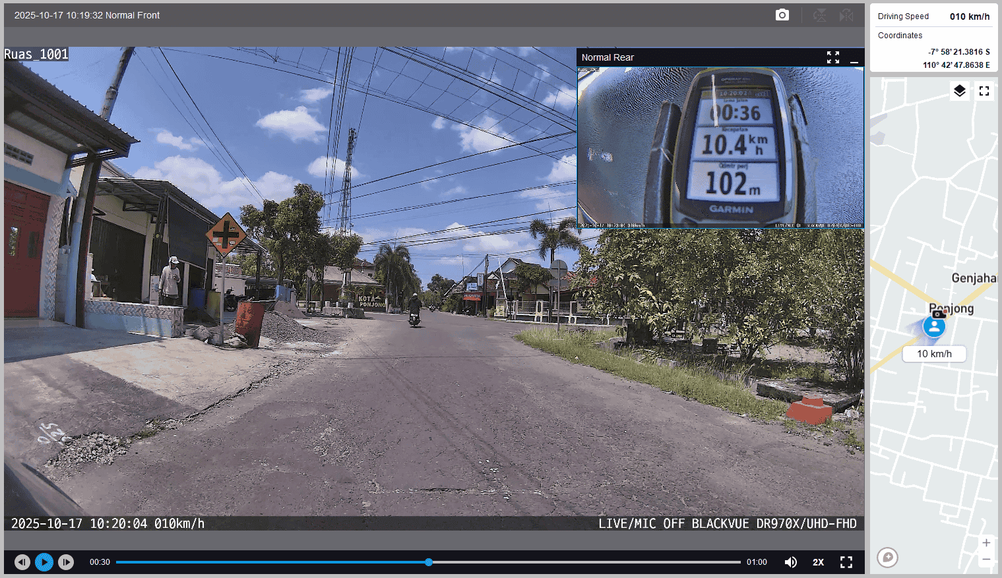This screenshot has width=1002, height=578.
Task: Click the blue timeline seek handle
Action: coord(429,562)
